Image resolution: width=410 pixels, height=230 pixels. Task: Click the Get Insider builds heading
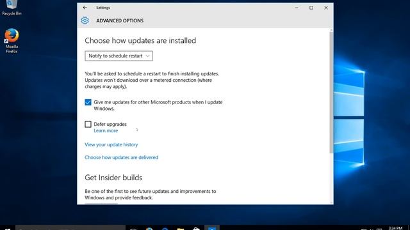click(x=113, y=178)
